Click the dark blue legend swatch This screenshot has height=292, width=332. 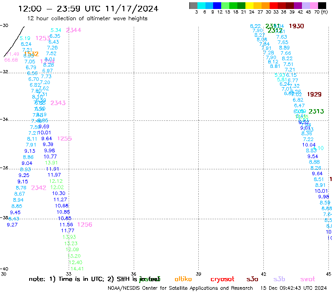217,5
